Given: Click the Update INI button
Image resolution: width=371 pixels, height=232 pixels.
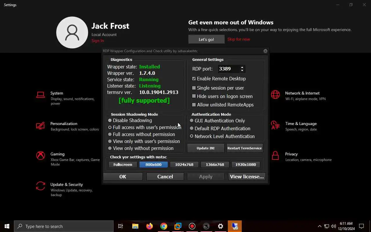Looking at the screenshot, I should [206, 148].
